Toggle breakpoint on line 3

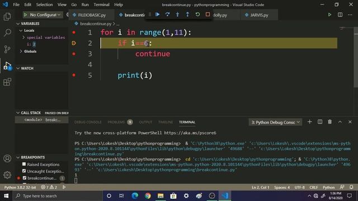(x=74, y=54)
